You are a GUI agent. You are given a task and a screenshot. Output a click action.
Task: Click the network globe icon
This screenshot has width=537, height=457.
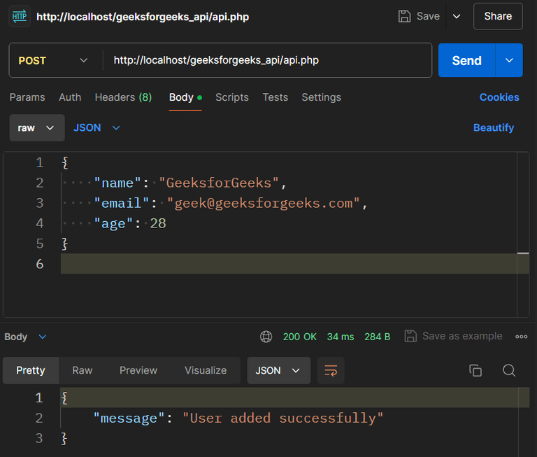click(x=266, y=337)
